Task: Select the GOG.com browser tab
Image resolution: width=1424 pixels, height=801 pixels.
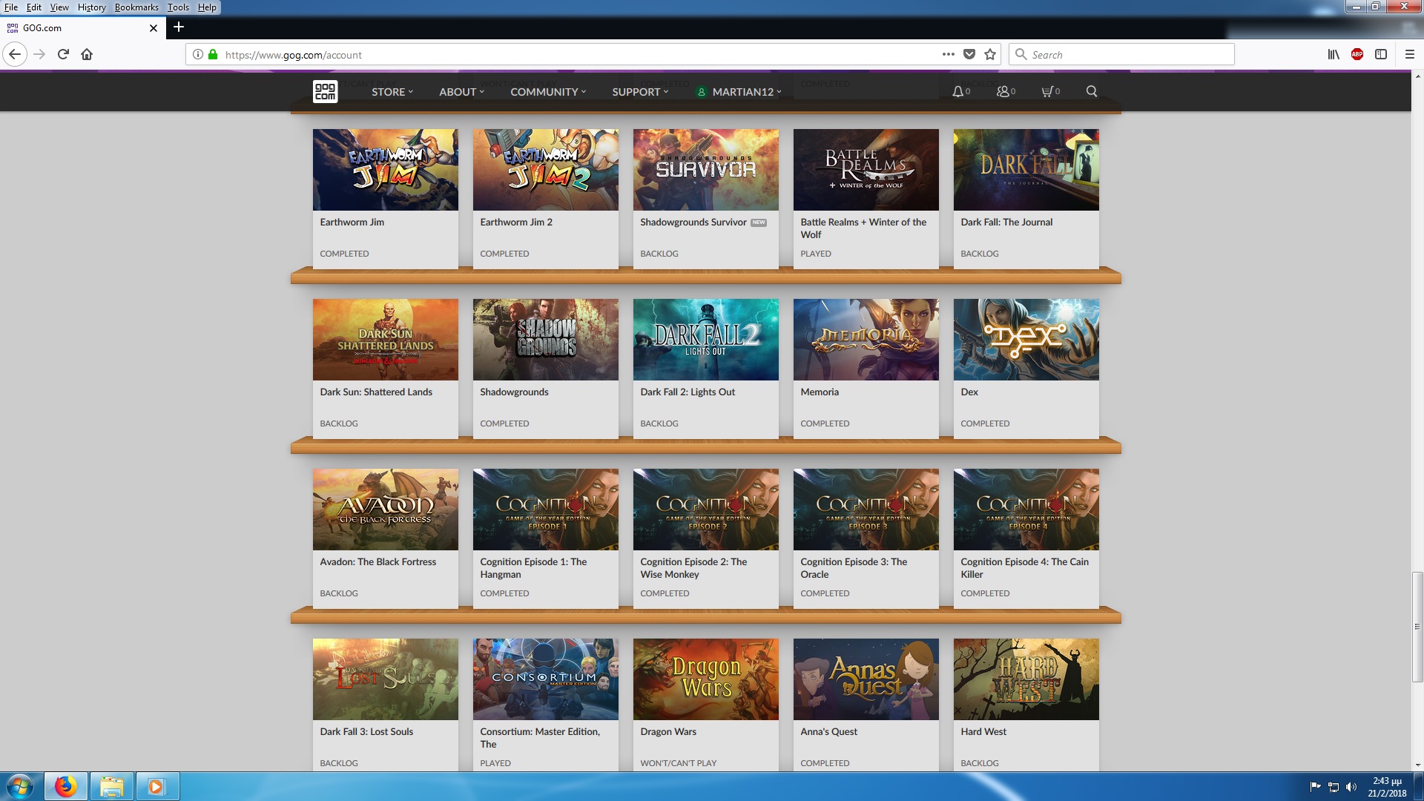Action: (x=82, y=28)
